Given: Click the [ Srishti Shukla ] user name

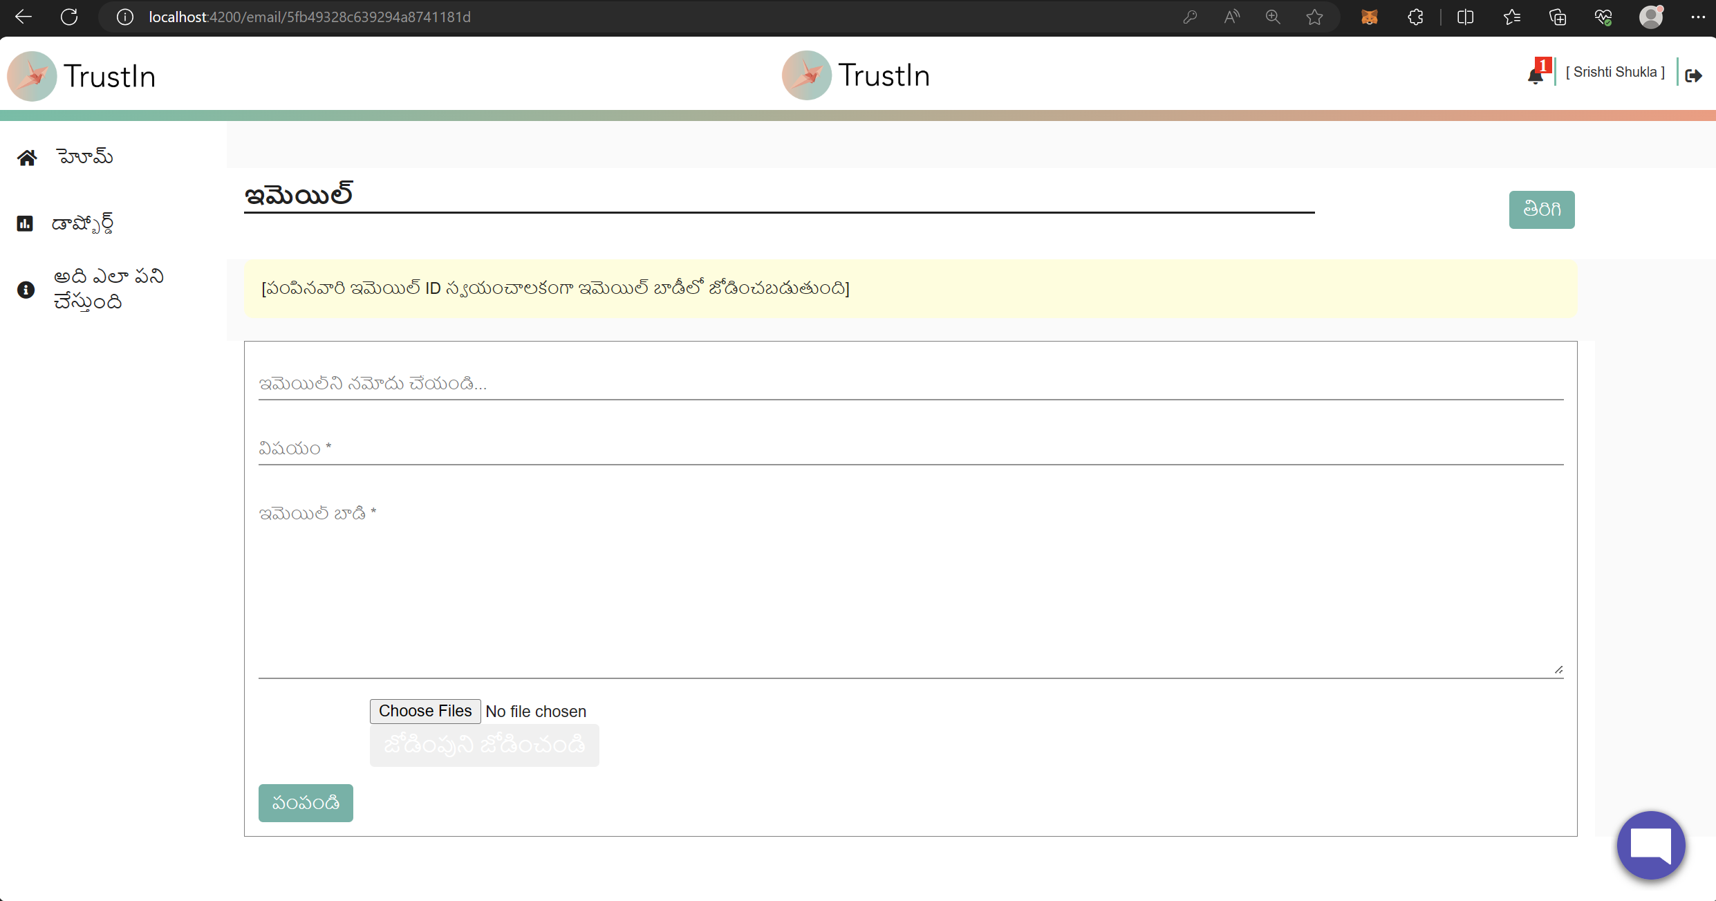Looking at the screenshot, I should click(1616, 71).
